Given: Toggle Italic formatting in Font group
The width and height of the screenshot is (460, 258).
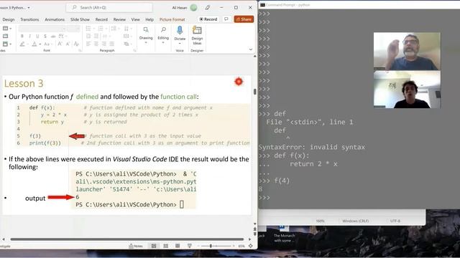Looking at the screenshot, I should [29, 37].
